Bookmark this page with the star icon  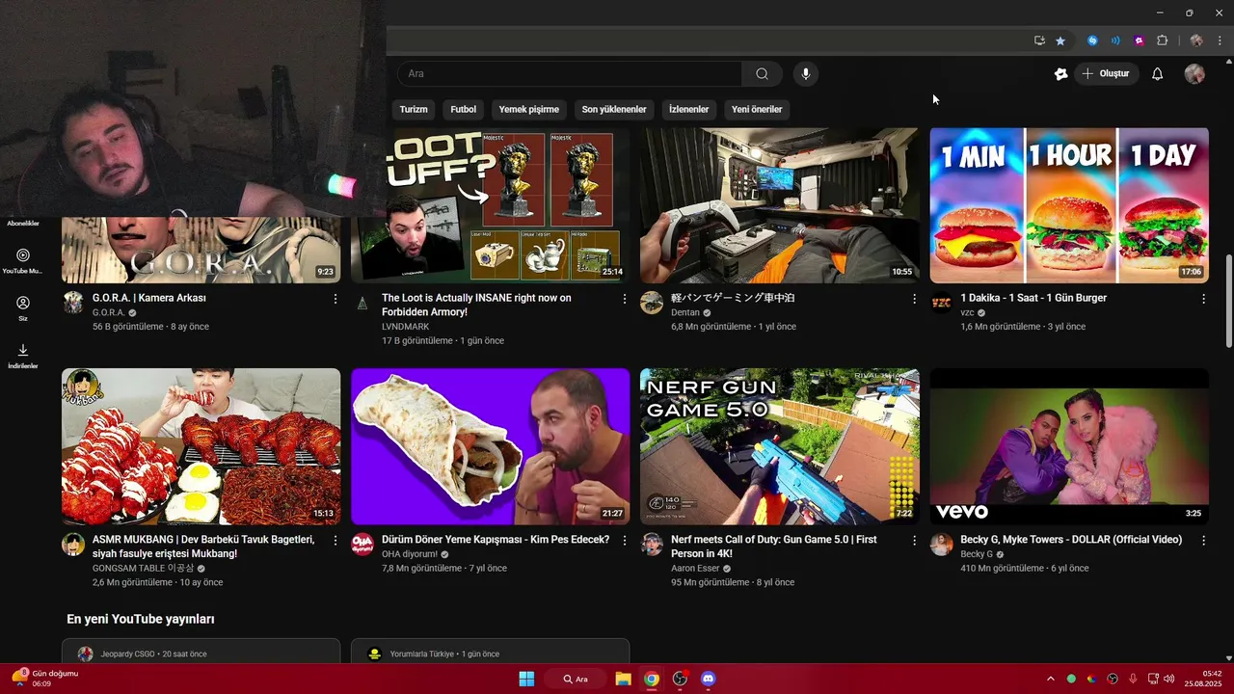[x=1060, y=40]
